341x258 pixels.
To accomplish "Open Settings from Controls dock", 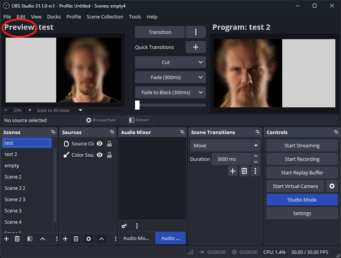I will click(x=302, y=213).
